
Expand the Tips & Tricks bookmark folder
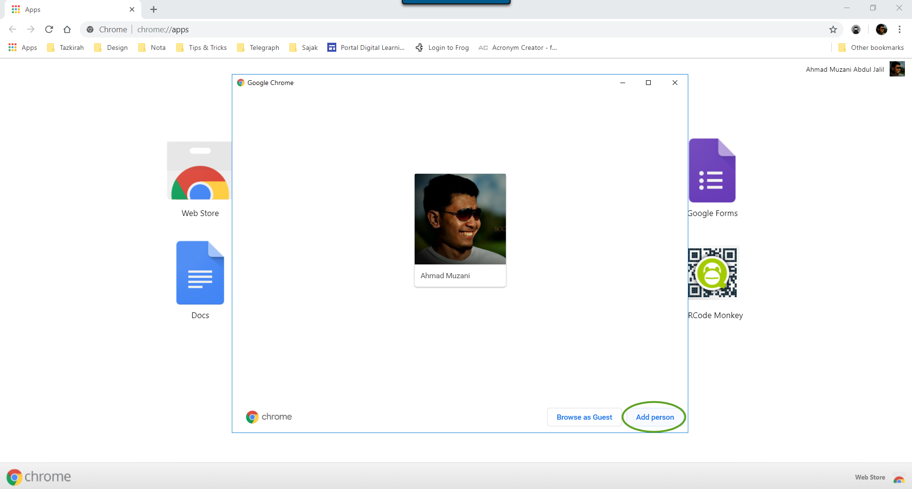(201, 47)
